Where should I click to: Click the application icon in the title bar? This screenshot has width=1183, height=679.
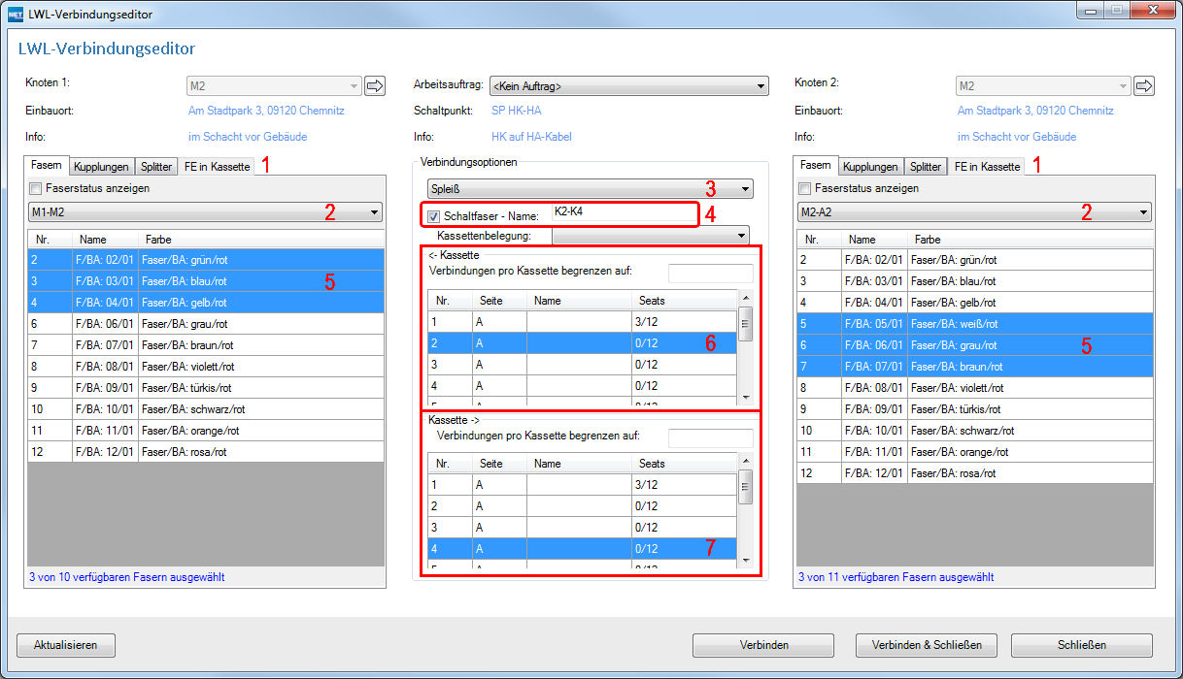16,15
